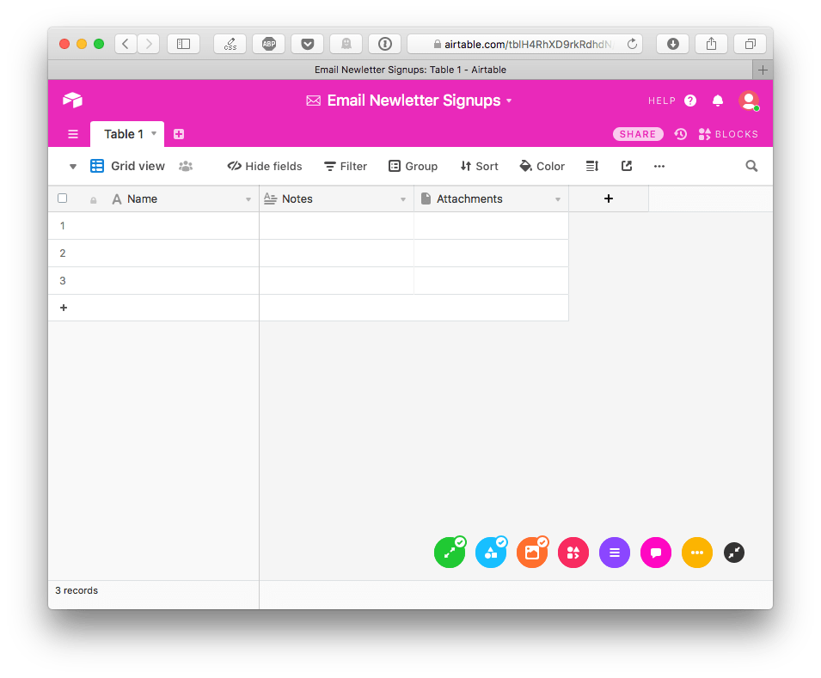Click the Attachments cell in row 3
821x678 pixels.
pyautogui.click(x=491, y=281)
